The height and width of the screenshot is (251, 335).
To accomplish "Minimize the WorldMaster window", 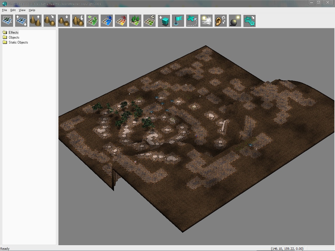I will tap(311, 3).
